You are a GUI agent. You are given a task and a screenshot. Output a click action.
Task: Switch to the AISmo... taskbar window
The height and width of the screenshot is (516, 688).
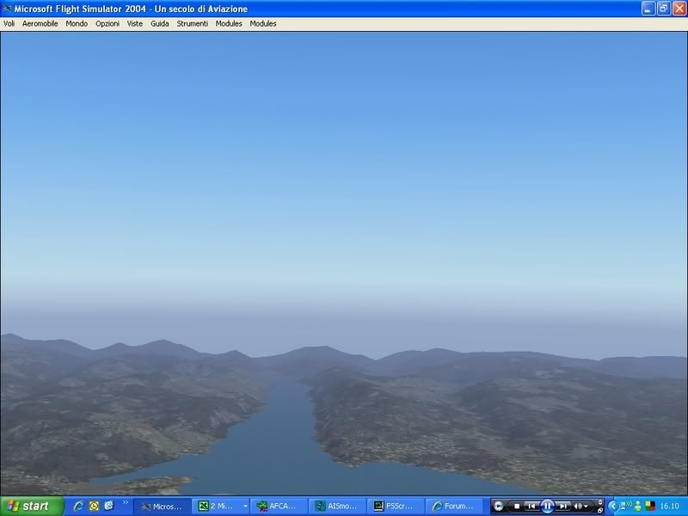[338, 507]
